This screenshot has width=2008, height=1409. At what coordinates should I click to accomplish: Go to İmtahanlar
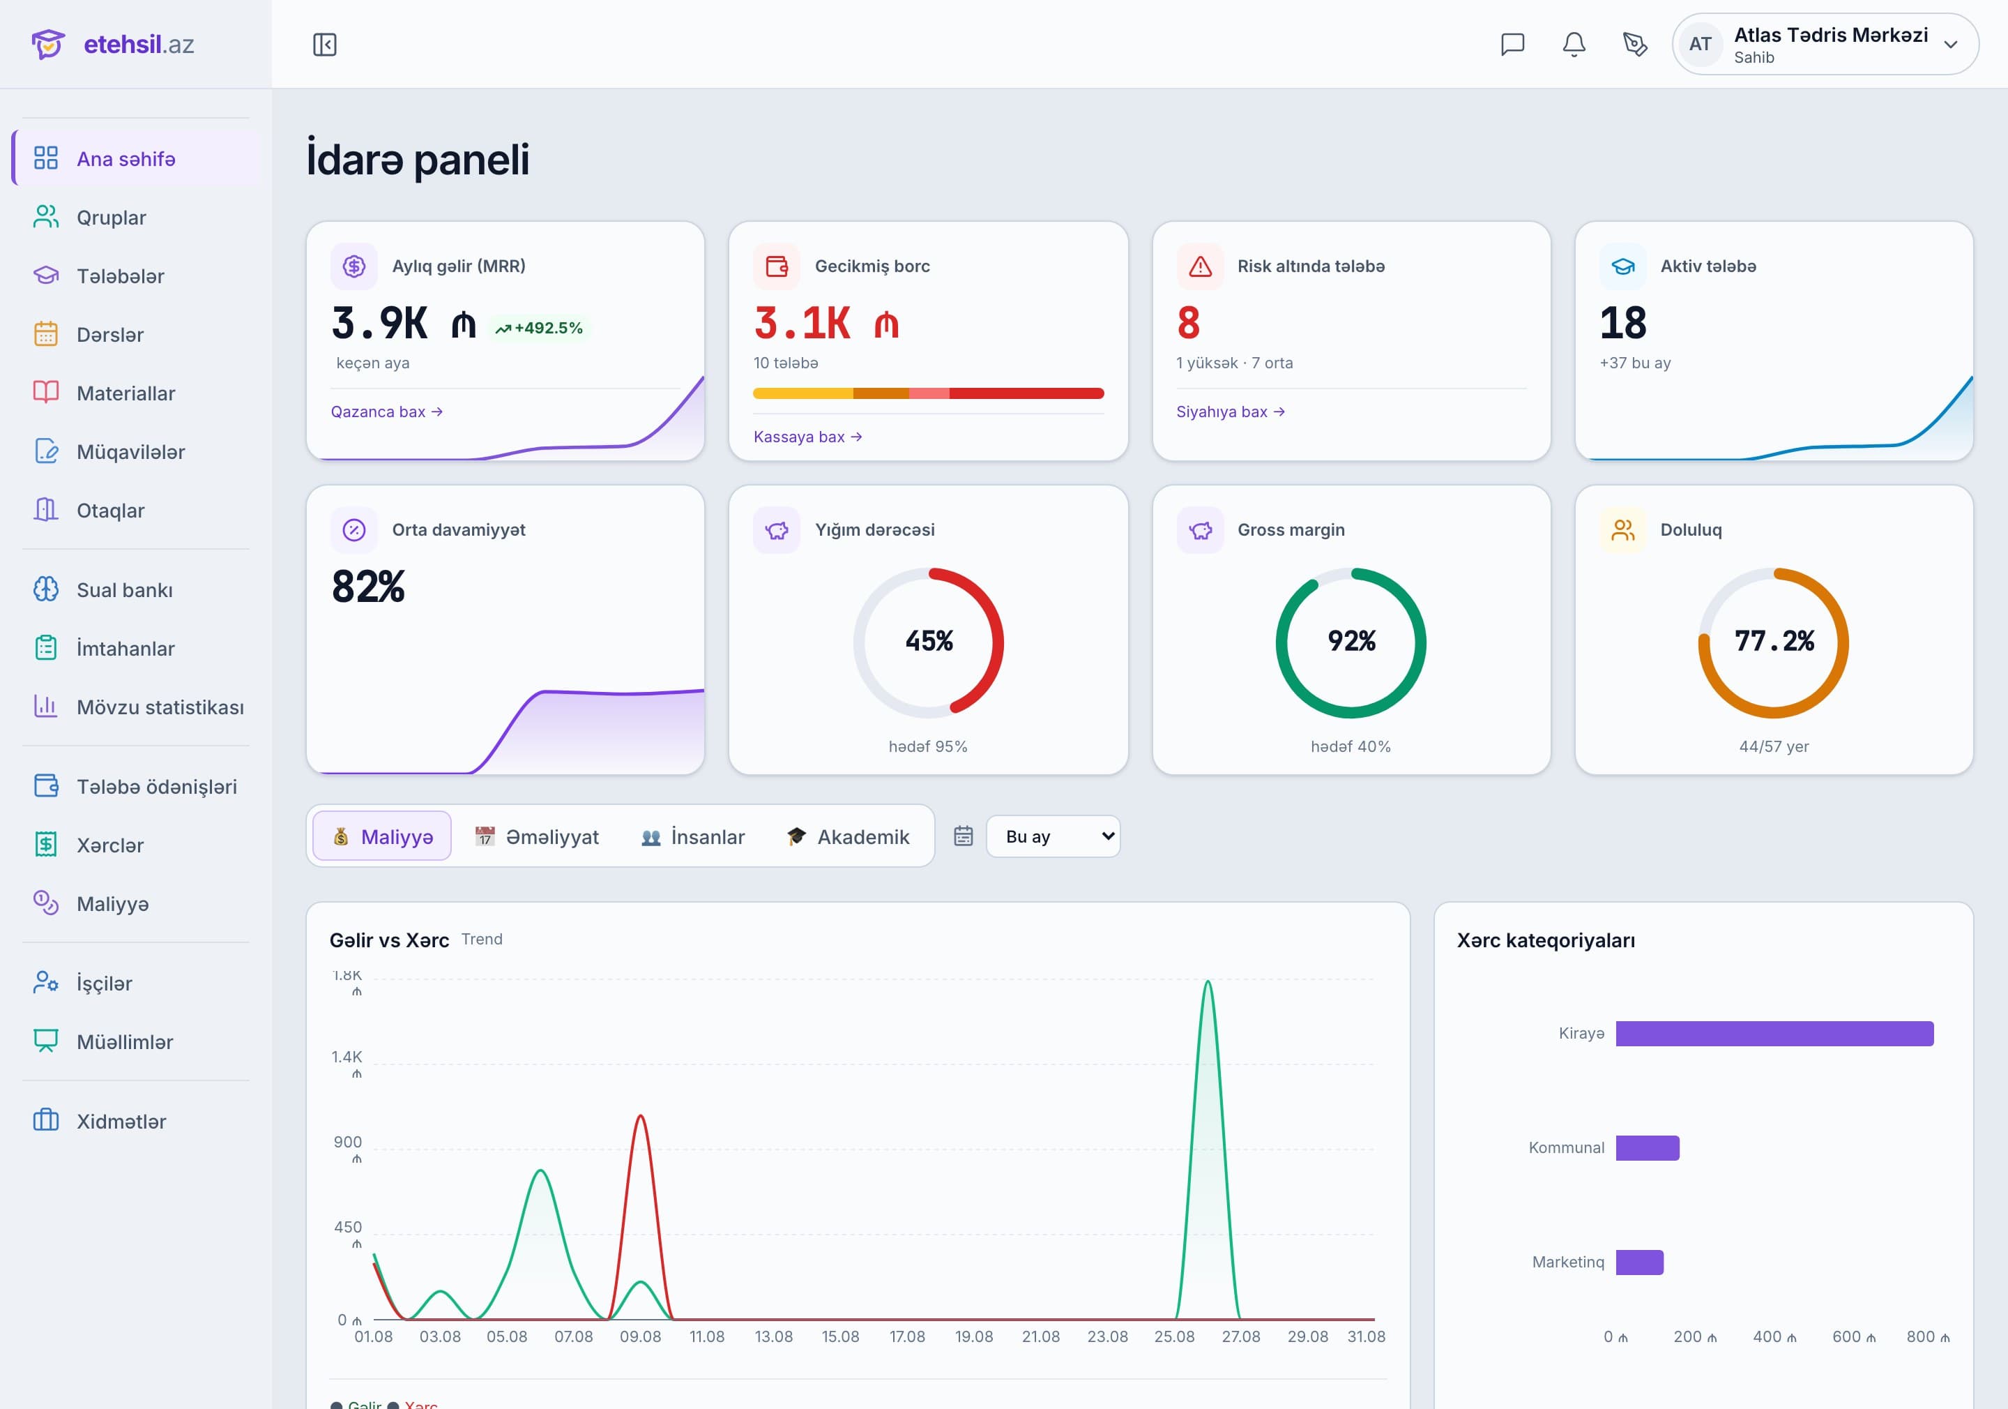pos(137,649)
